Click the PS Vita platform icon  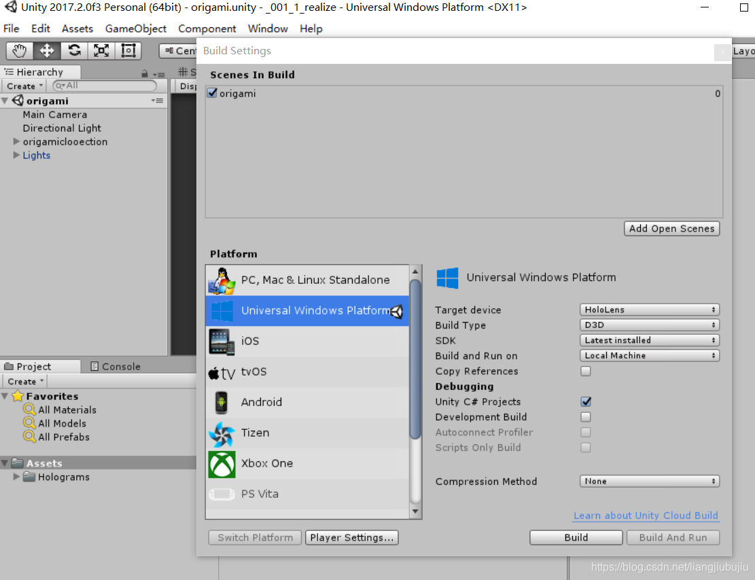(x=222, y=494)
